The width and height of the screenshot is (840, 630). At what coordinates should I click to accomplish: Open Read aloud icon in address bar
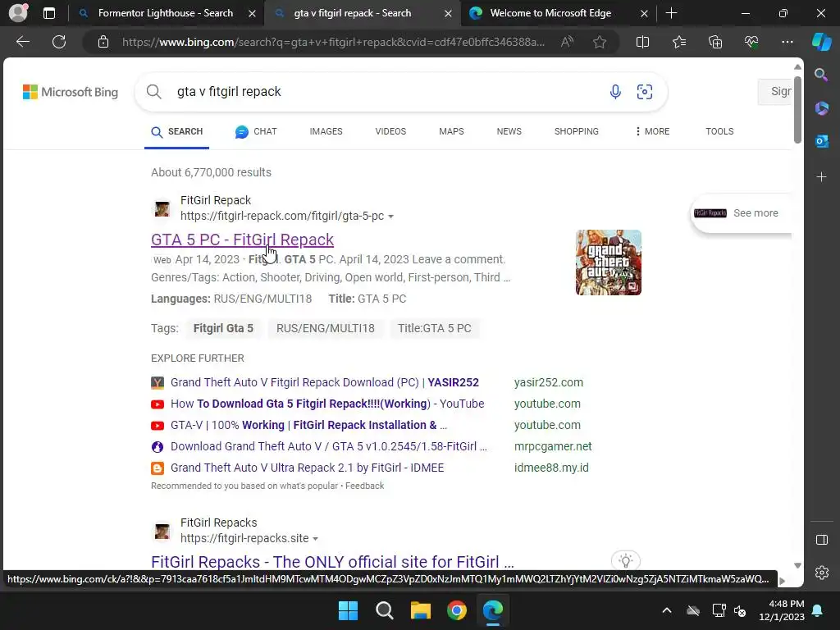tap(567, 42)
